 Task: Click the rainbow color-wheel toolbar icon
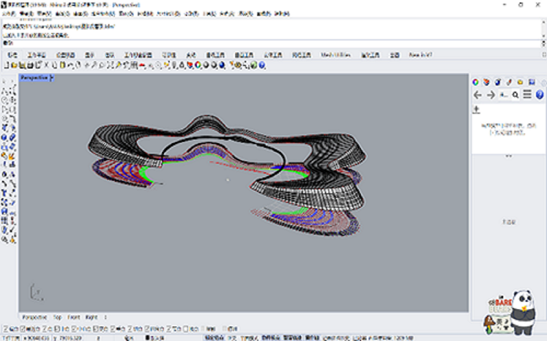point(198,65)
